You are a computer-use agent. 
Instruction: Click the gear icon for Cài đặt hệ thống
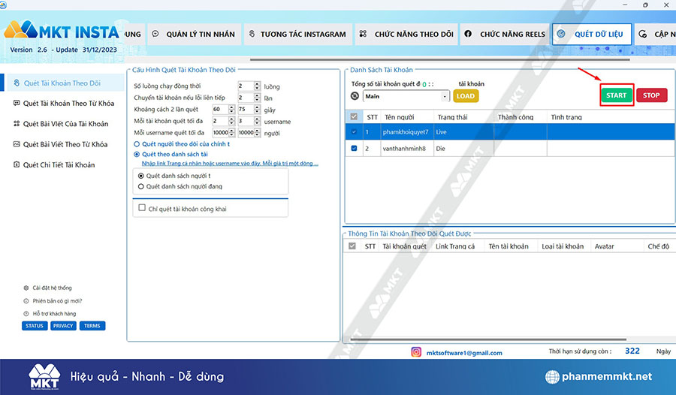[x=26, y=288]
